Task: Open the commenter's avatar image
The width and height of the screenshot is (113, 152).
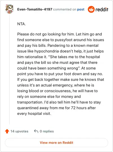Action: point(9,9)
